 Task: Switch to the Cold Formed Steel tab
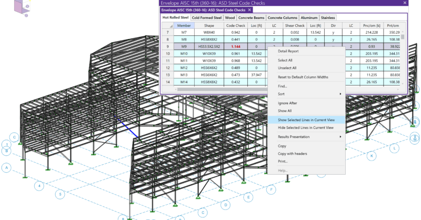click(x=206, y=17)
